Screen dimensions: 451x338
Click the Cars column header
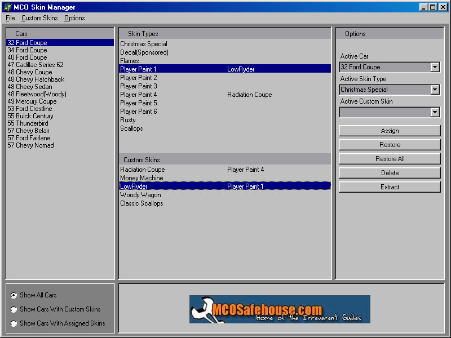pos(60,34)
